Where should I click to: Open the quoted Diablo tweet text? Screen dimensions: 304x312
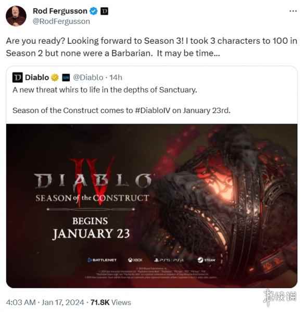pos(121,100)
